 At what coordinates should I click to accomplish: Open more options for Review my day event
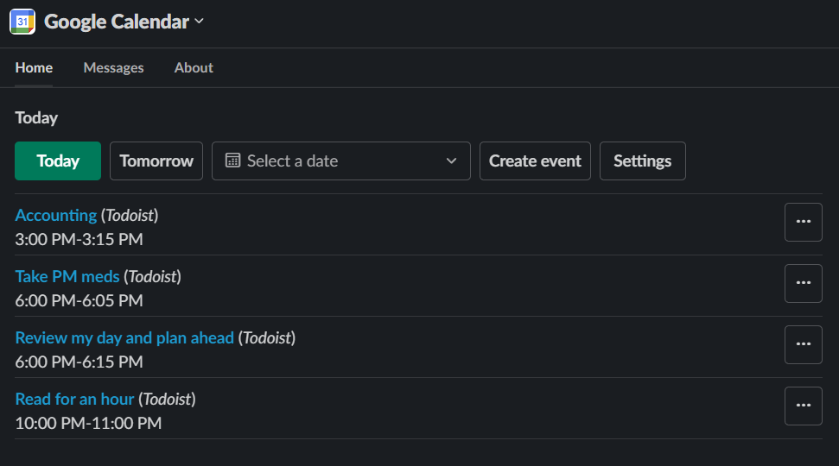(803, 344)
